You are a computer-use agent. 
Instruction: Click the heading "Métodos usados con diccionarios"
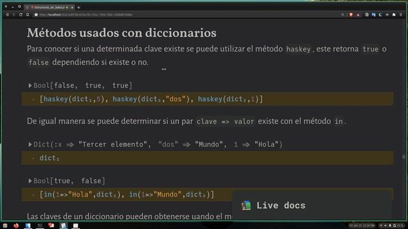click(122, 32)
